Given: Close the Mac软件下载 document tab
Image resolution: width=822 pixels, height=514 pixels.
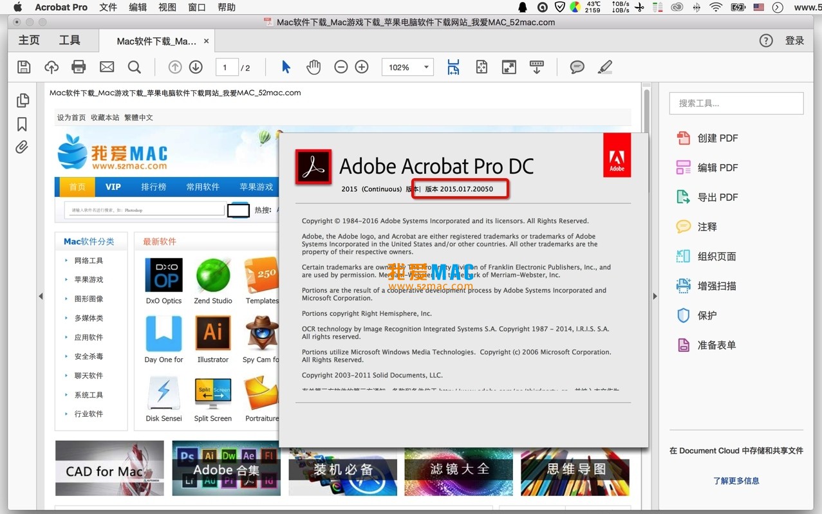Looking at the screenshot, I should [x=206, y=41].
